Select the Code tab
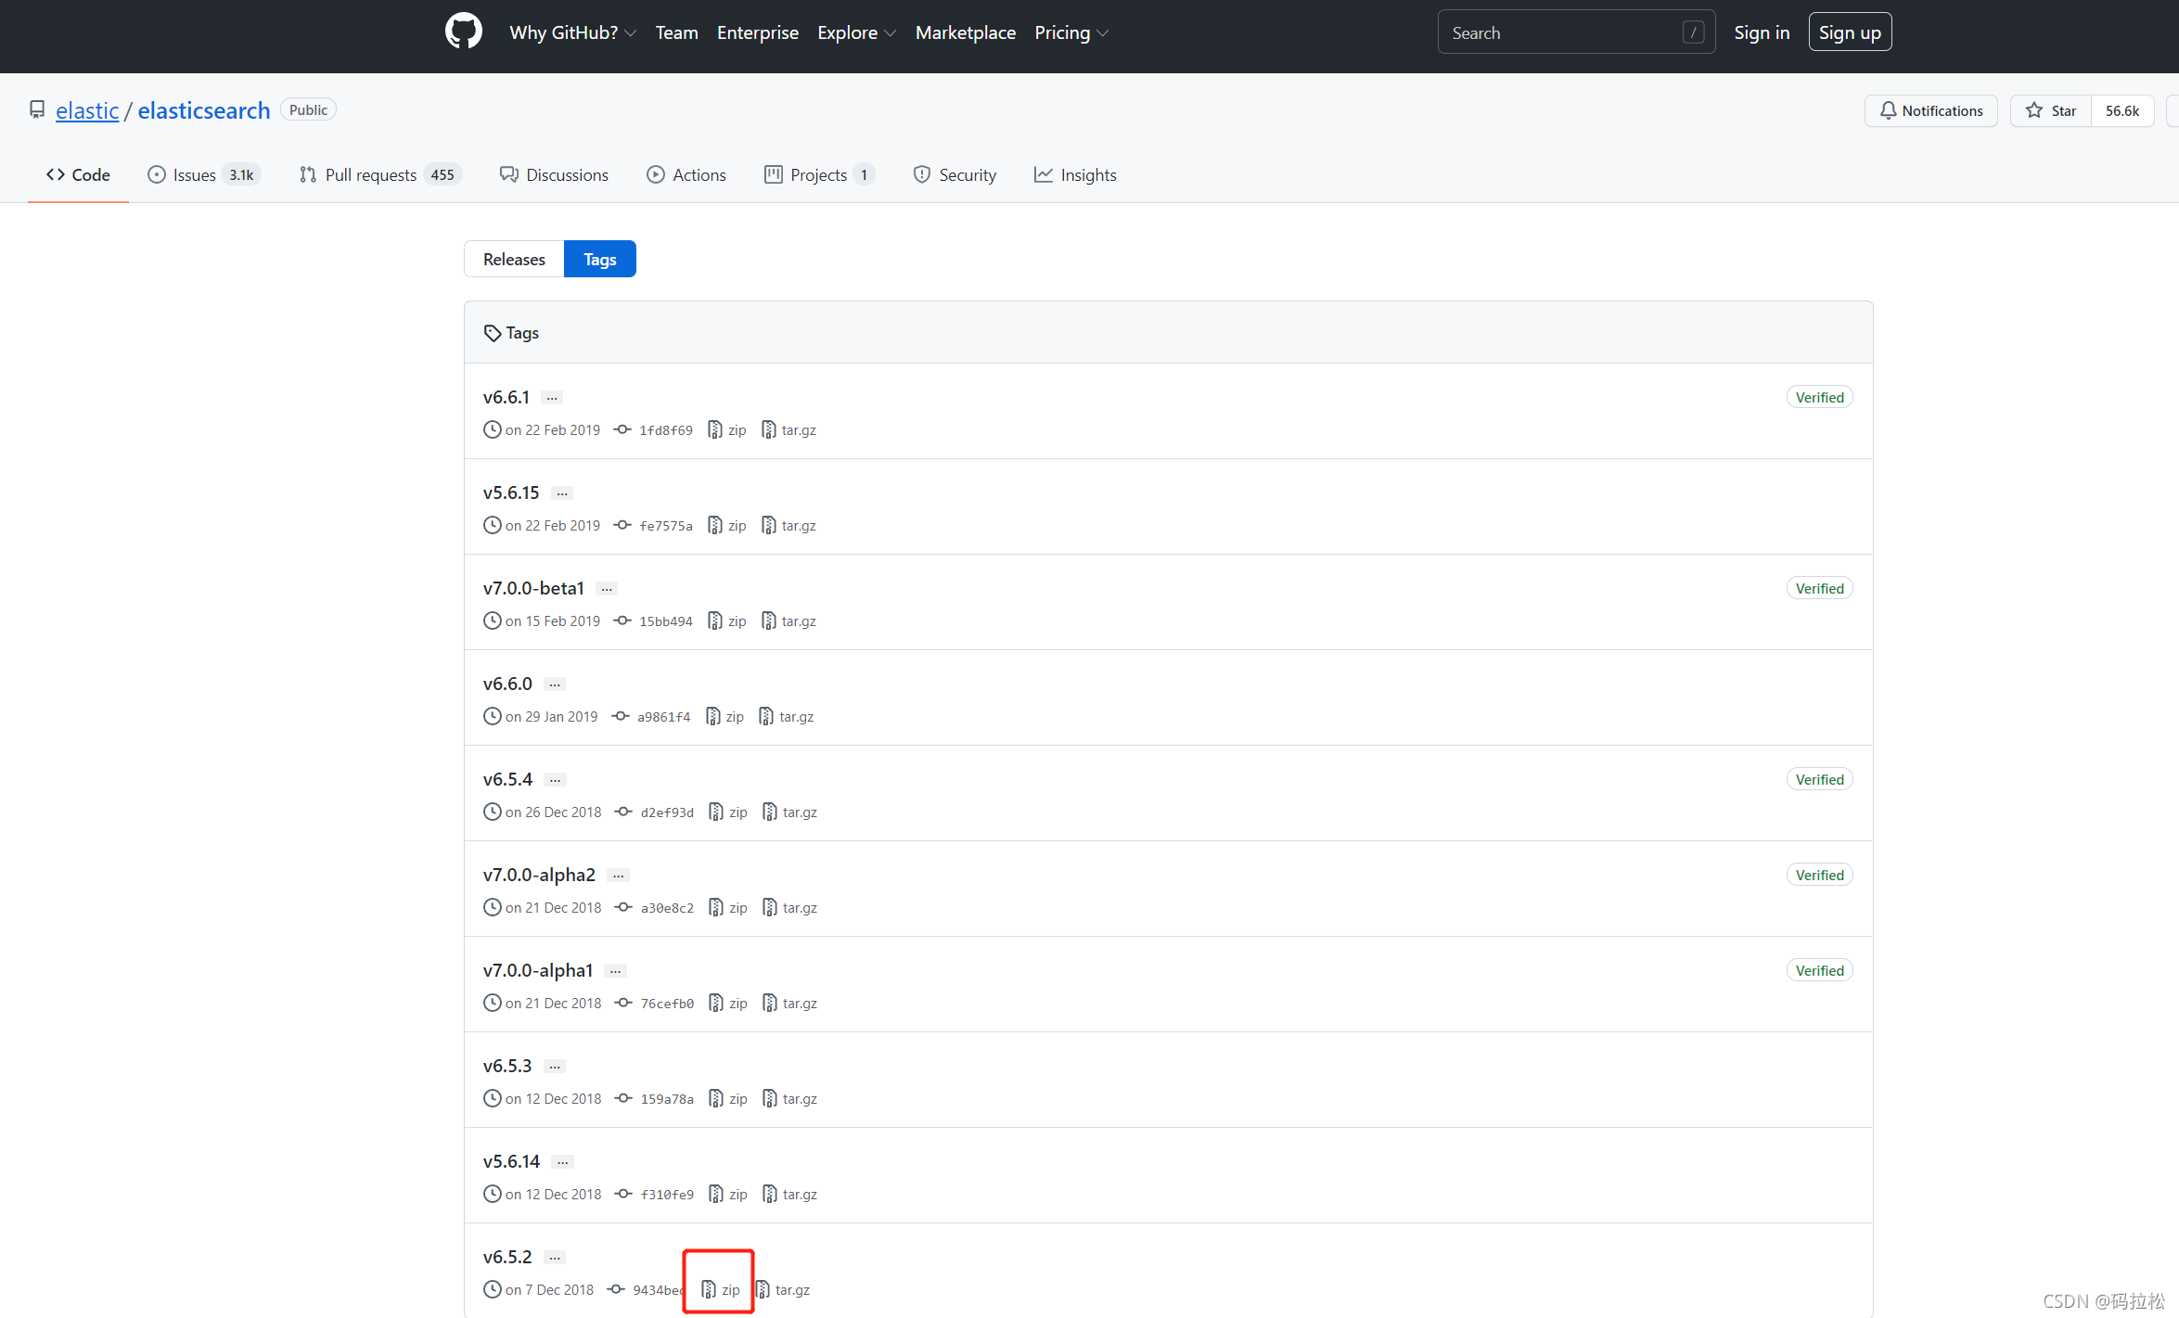This screenshot has width=2179, height=1318. click(x=78, y=174)
